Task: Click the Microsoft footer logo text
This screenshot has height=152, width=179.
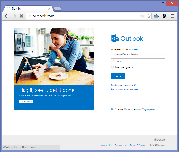Action: [x=159, y=139]
